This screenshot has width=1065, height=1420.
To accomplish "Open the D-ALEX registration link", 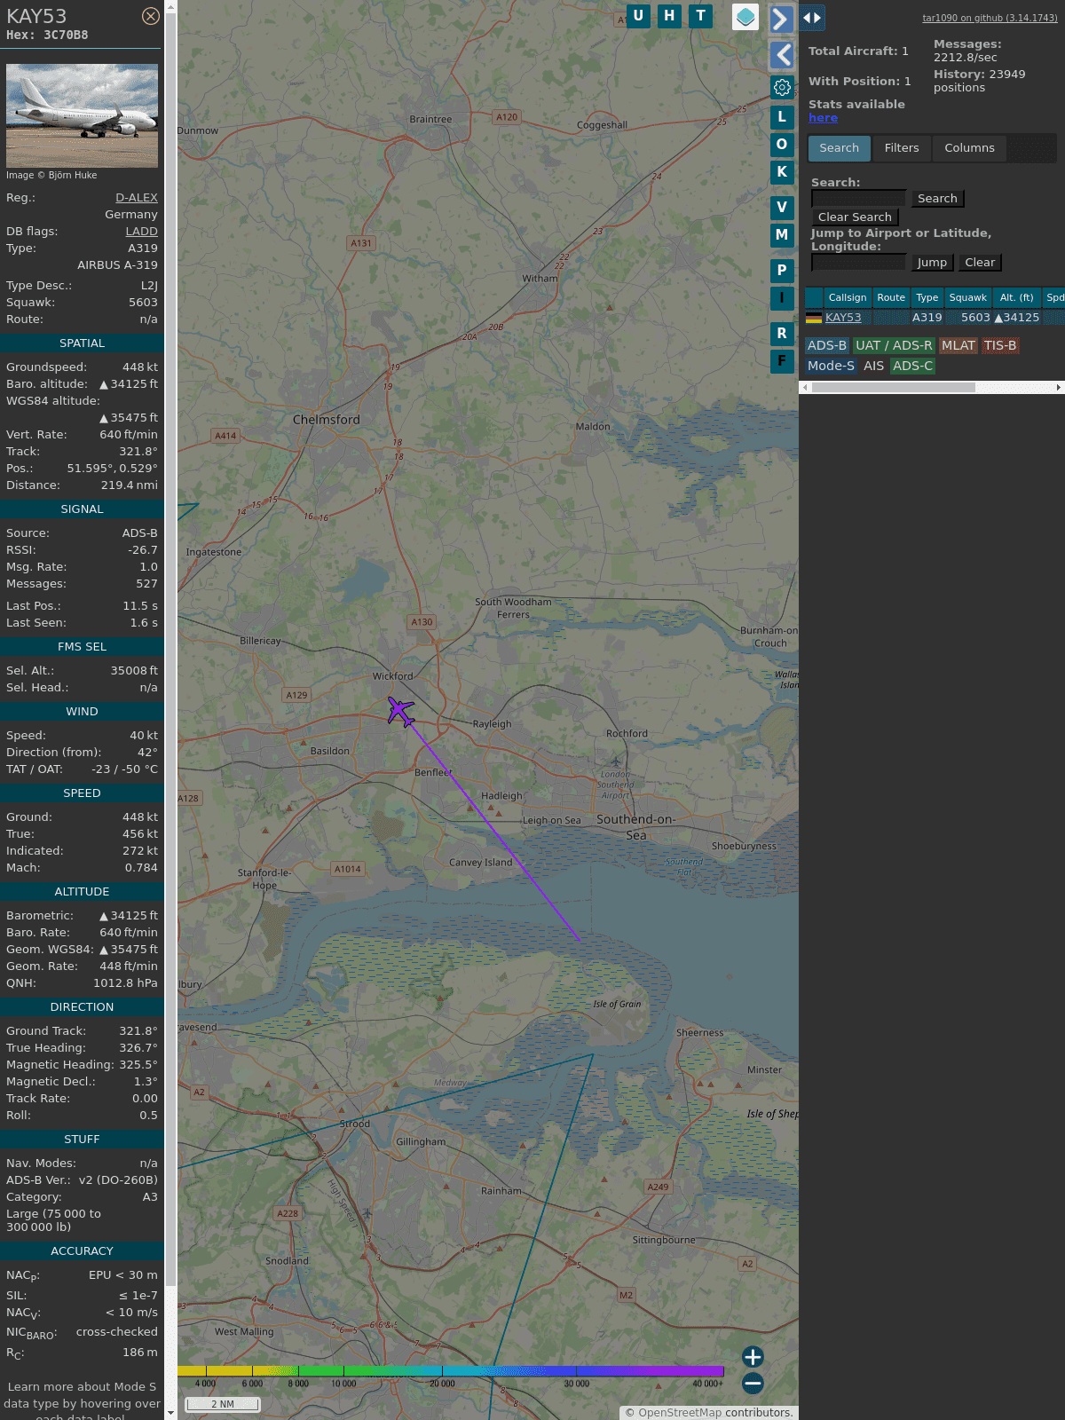I will 137,198.
